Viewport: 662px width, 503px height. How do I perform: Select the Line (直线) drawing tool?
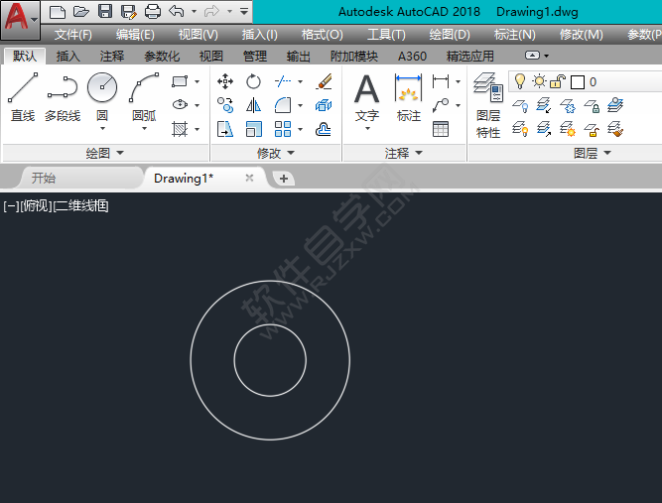22,96
